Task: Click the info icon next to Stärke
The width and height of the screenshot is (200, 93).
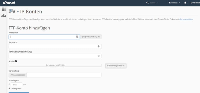Action: click(x=16, y=61)
